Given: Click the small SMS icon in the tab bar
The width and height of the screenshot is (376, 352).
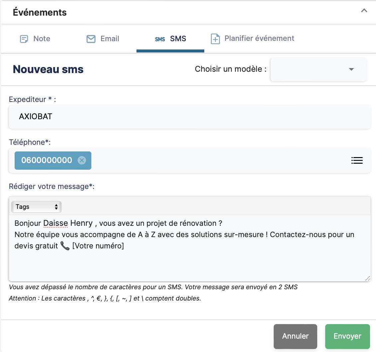Looking at the screenshot, I should 160,39.
